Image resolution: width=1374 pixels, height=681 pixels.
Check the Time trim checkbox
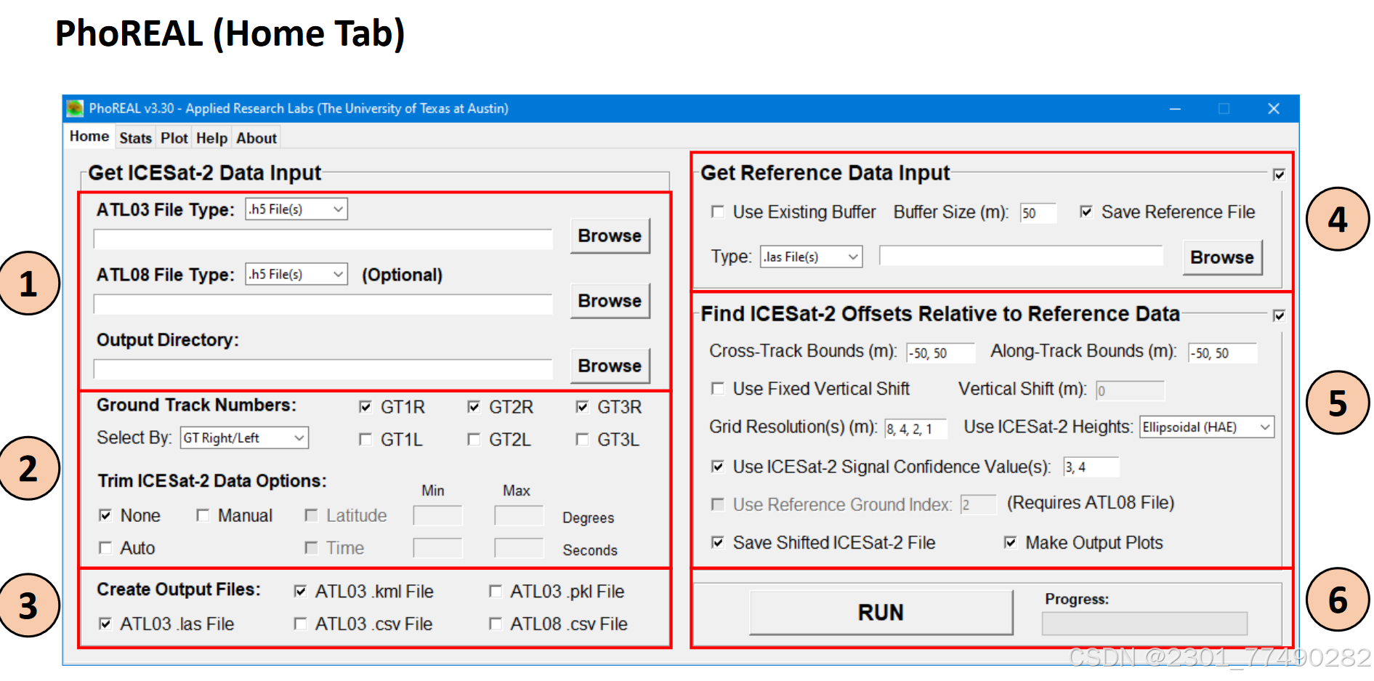click(x=311, y=547)
